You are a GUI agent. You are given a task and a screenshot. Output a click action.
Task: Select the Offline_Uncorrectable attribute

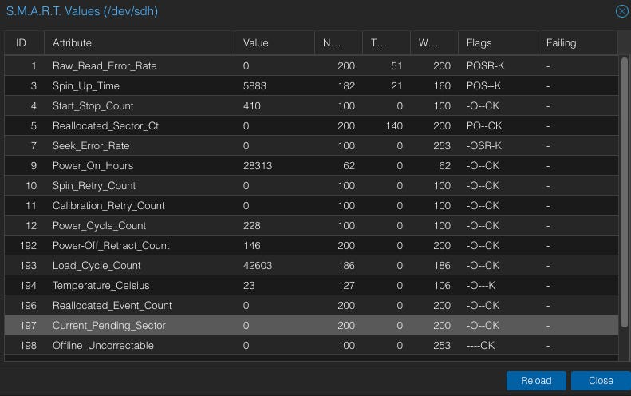pos(103,345)
